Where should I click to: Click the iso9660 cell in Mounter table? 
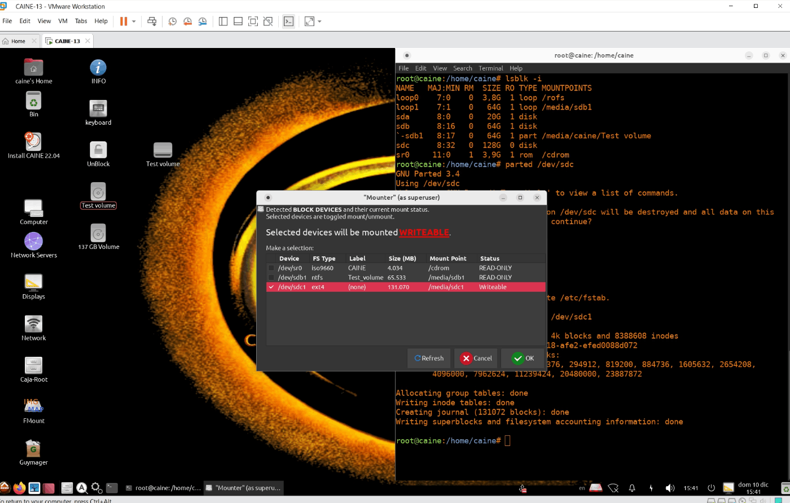click(x=322, y=268)
